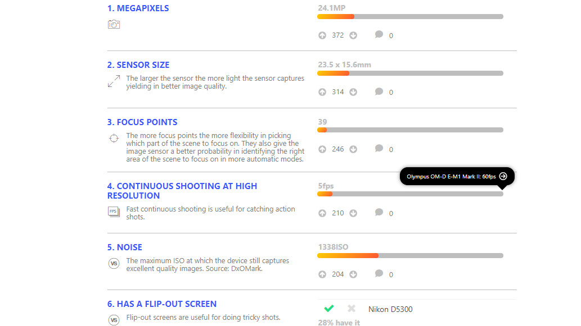Downvote the Megapixels spec
The image size is (581, 326).
(x=353, y=35)
